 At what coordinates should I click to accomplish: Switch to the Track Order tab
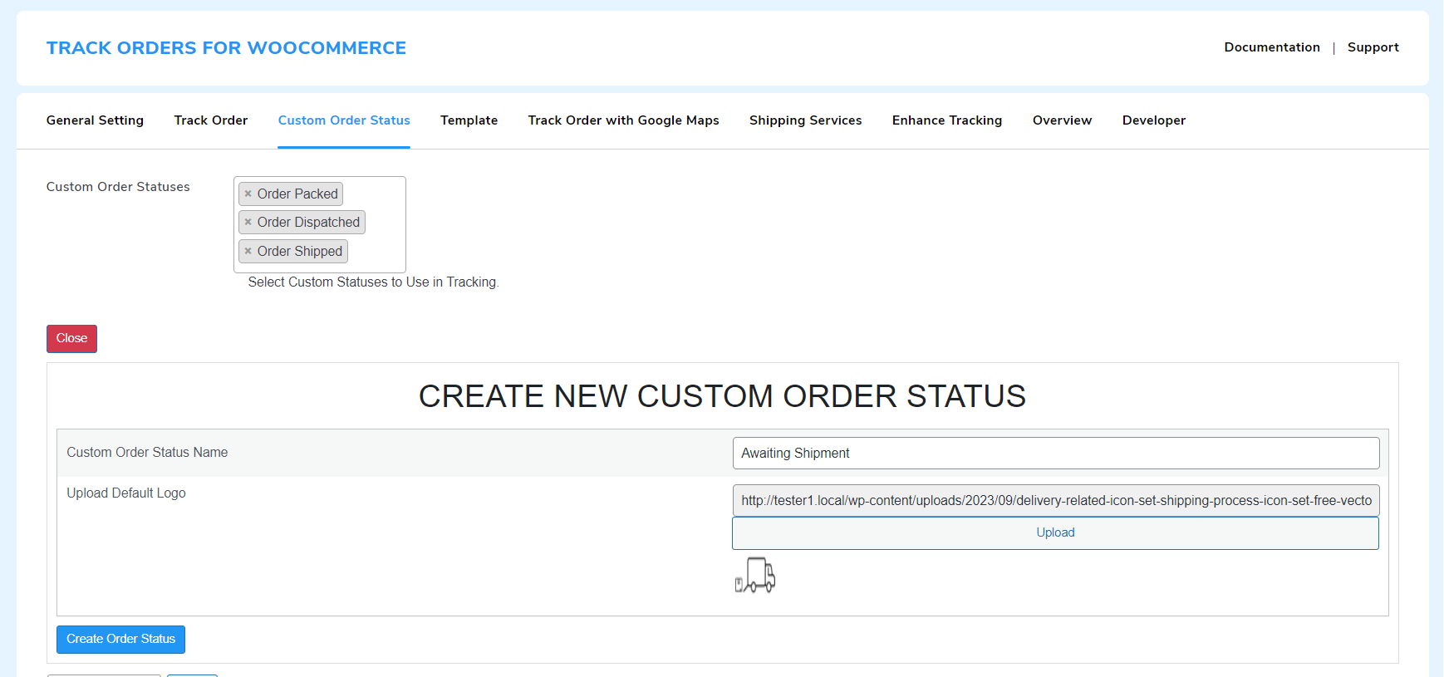click(211, 120)
